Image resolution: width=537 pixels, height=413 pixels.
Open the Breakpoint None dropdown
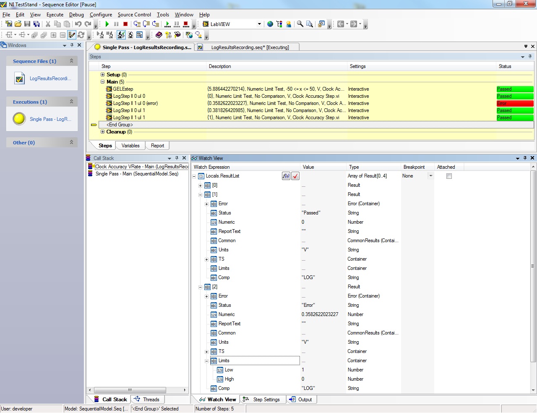click(x=430, y=176)
